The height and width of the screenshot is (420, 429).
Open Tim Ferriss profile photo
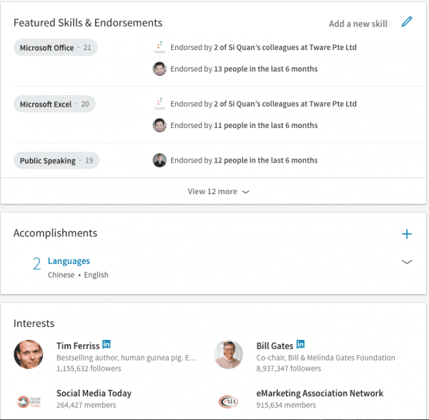pyautogui.click(x=29, y=354)
